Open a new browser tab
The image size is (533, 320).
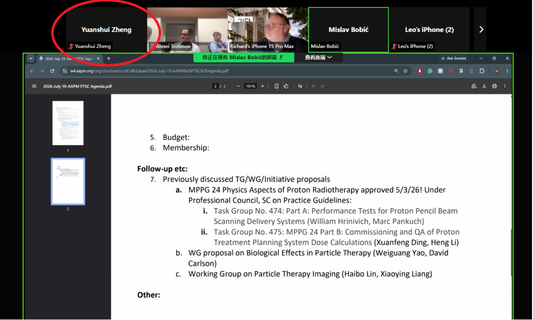coord(108,59)
